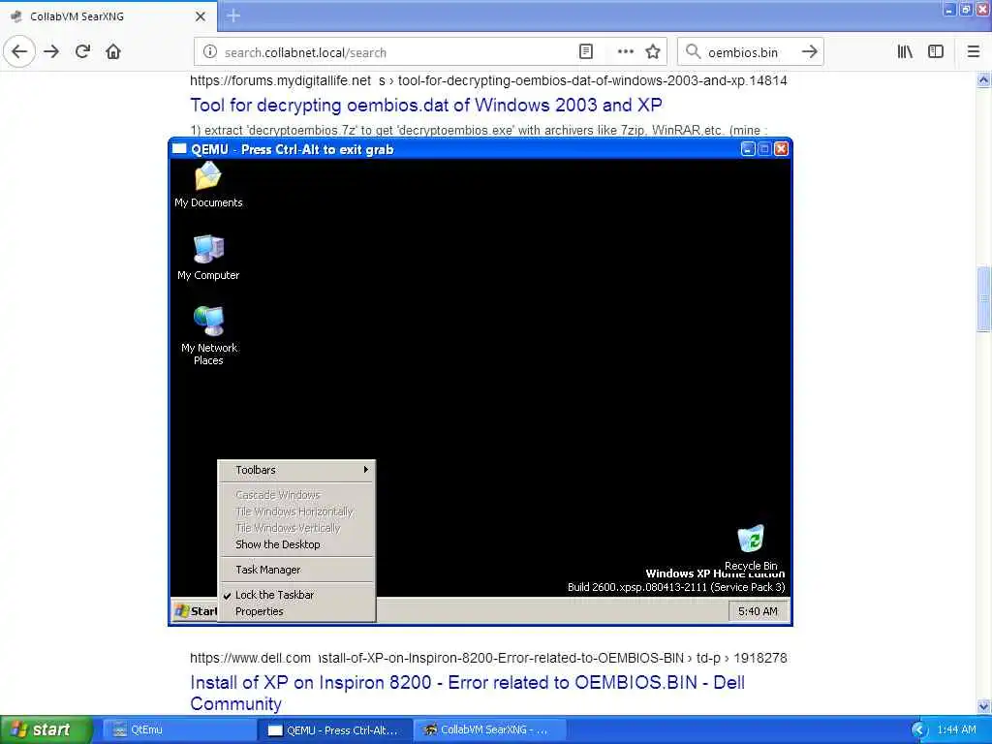Click the Start button inside QEMU guest

196,611
